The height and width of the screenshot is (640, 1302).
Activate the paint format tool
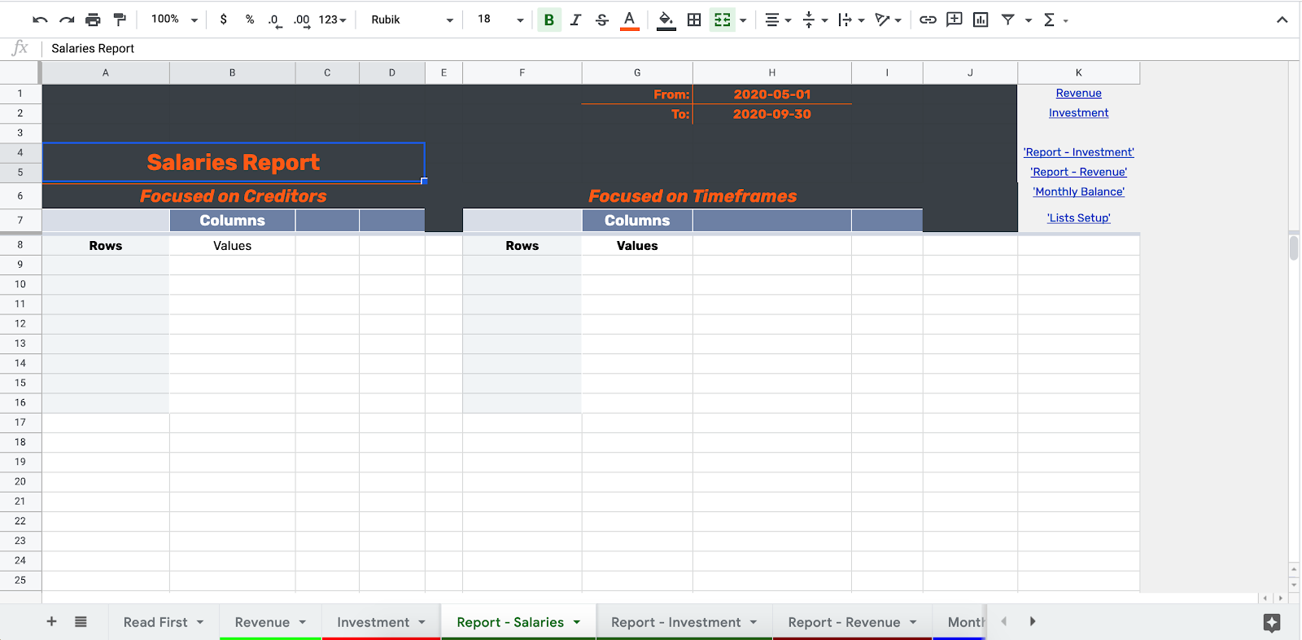[x=120, y=20]
